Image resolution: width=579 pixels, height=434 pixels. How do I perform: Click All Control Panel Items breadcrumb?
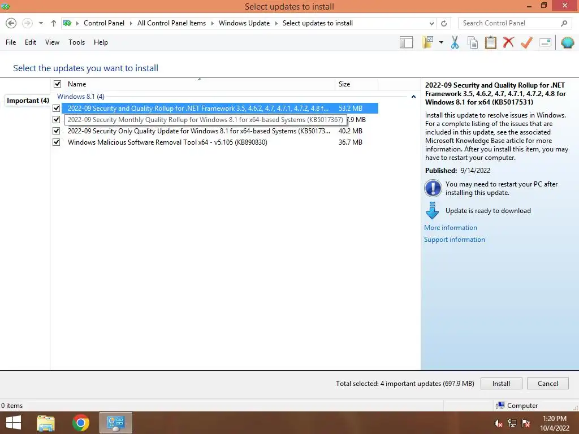(171, 23)
